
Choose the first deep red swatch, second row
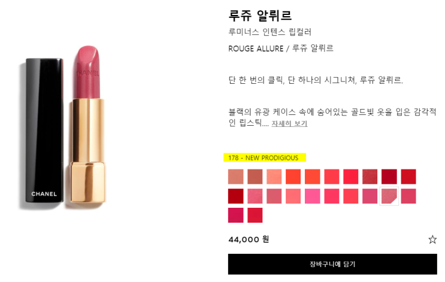click(235, 196)
